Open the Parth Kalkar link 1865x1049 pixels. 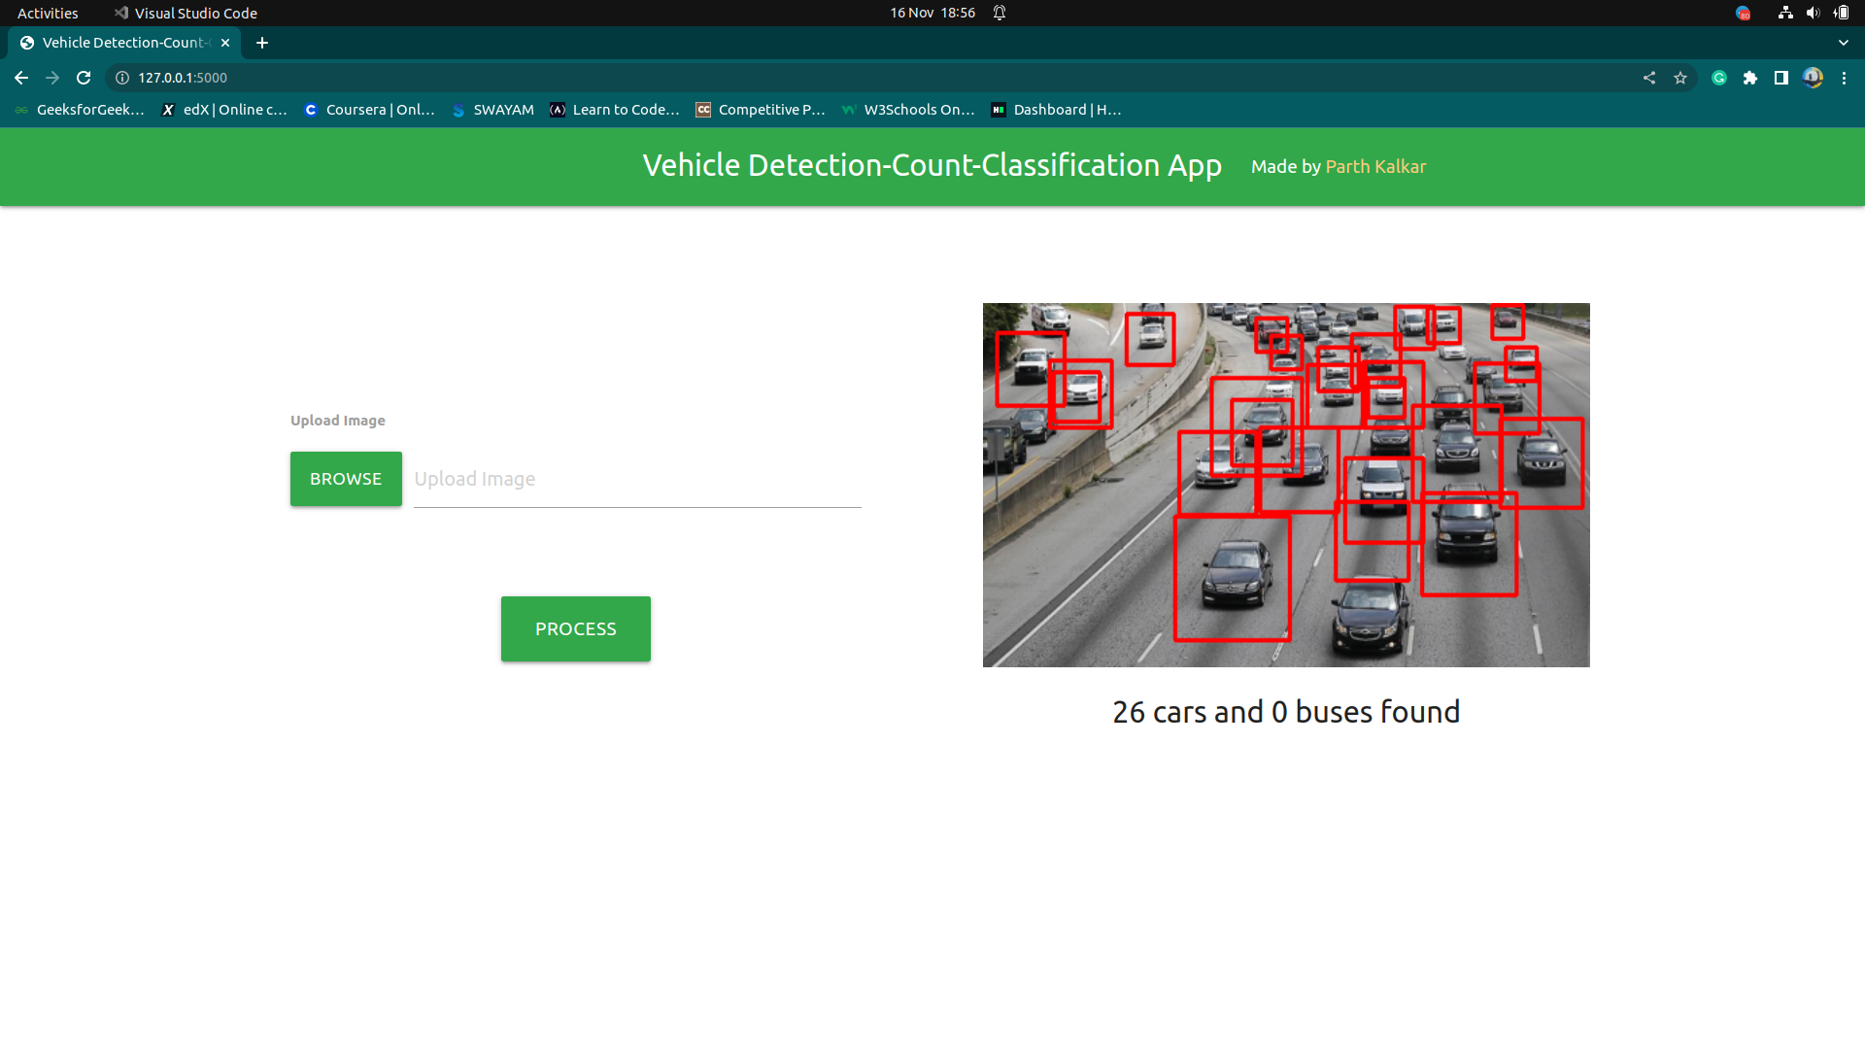1375,166
